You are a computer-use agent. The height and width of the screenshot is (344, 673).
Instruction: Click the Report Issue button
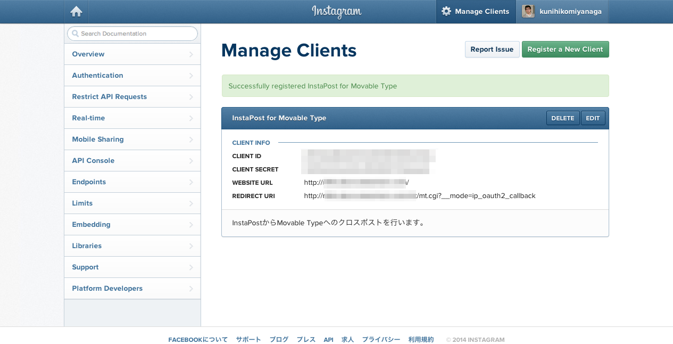tap(492, 50)
